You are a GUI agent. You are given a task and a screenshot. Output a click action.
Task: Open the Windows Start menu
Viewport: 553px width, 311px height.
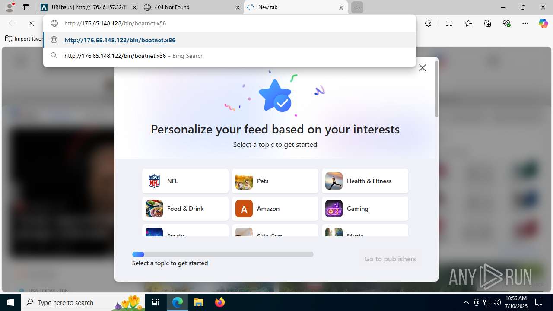coord(10,302)
